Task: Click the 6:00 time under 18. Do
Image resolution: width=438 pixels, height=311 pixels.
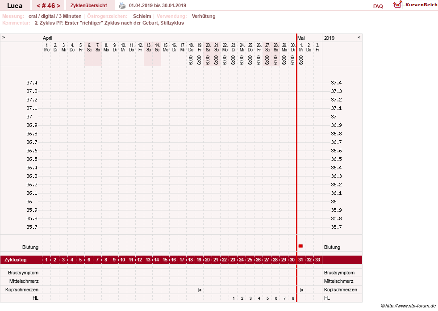Action: 191,60
